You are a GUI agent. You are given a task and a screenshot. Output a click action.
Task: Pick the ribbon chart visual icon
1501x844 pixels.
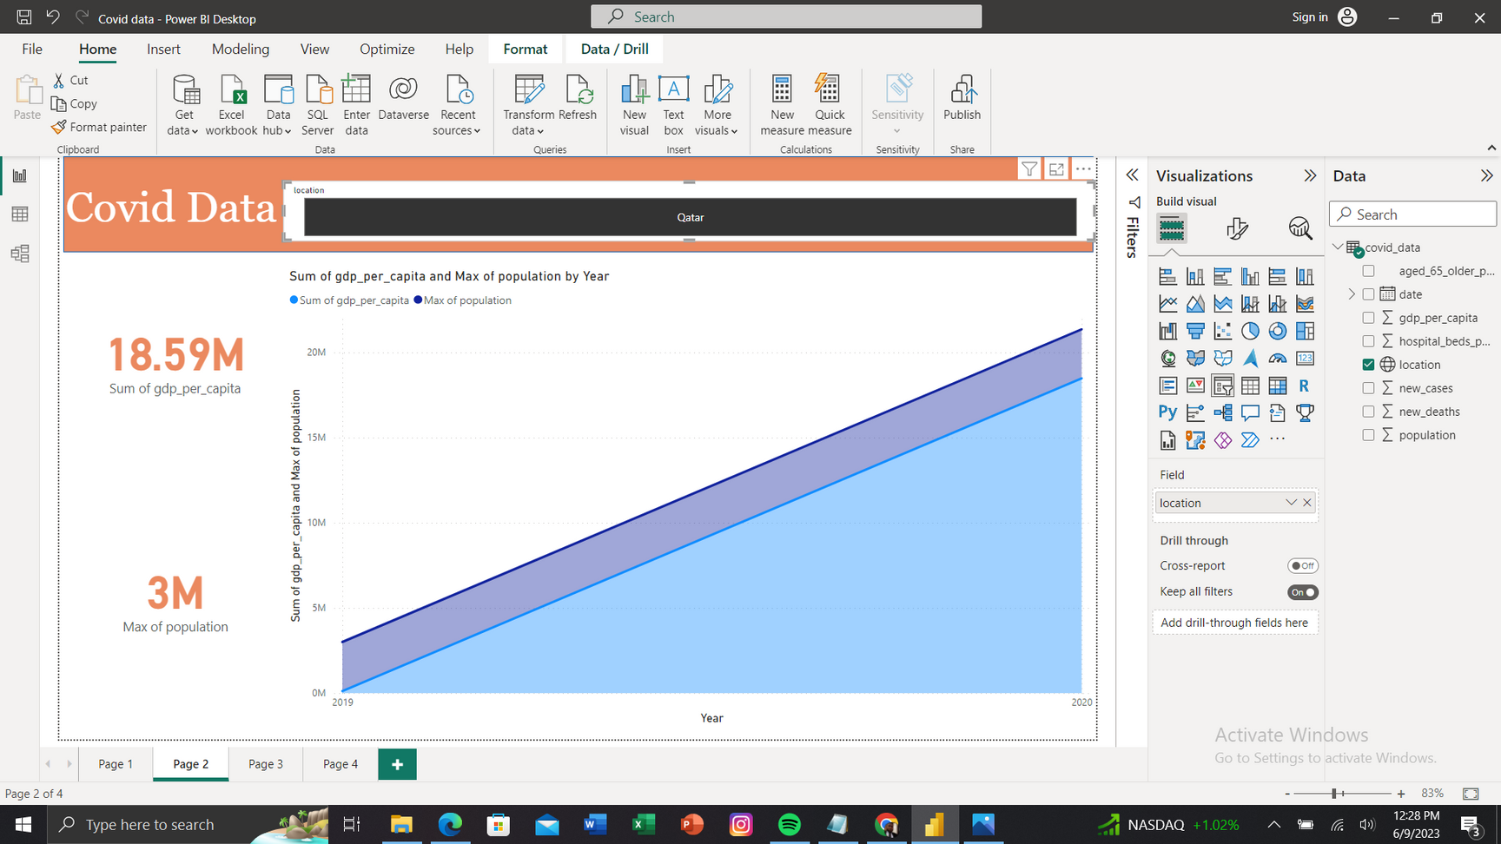1305,304
